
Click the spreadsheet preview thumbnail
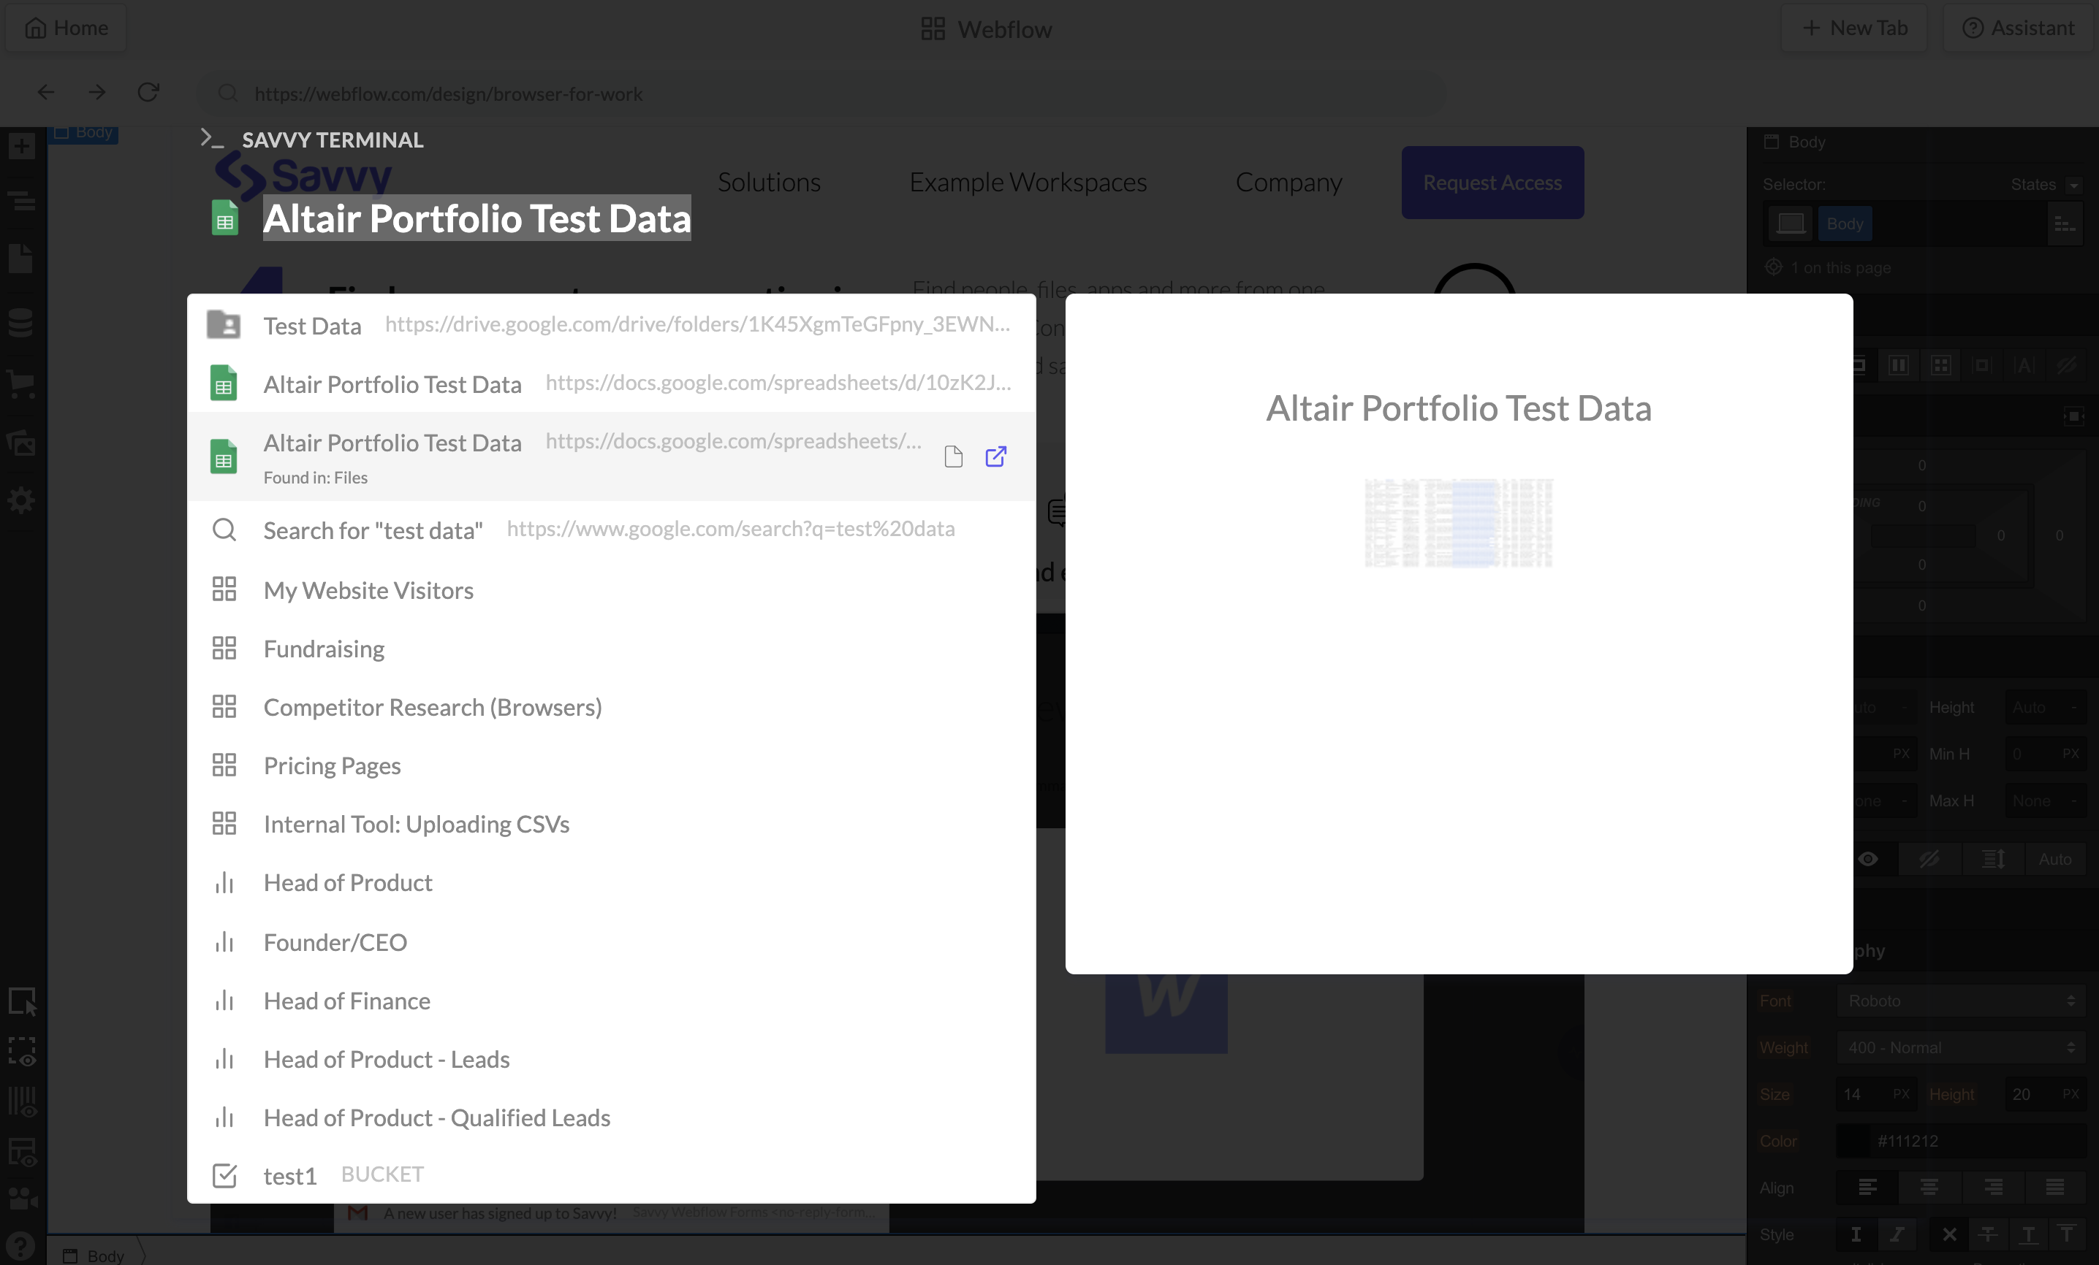click(x=1458, y=523)
